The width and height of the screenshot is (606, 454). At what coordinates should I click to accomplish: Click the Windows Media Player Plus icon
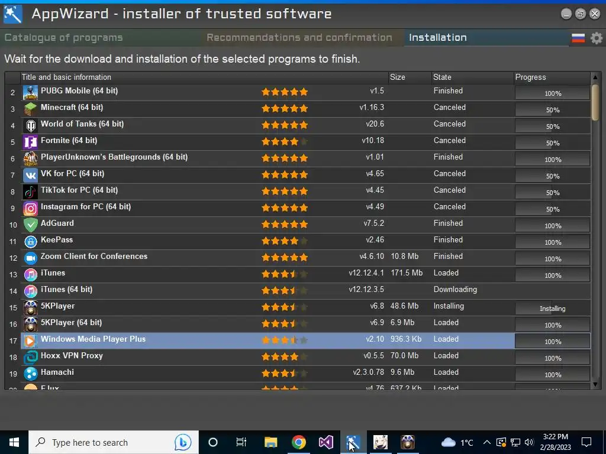click(31, 341)
